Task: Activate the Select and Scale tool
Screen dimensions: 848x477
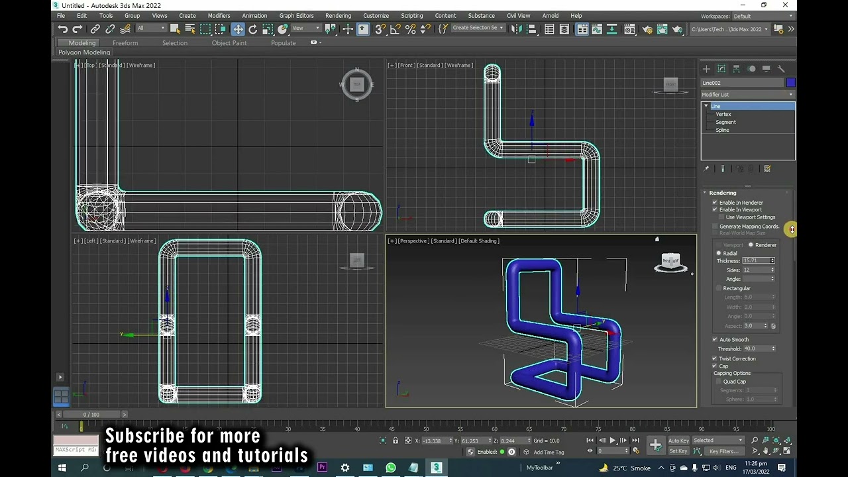Action: click(268, 29)
